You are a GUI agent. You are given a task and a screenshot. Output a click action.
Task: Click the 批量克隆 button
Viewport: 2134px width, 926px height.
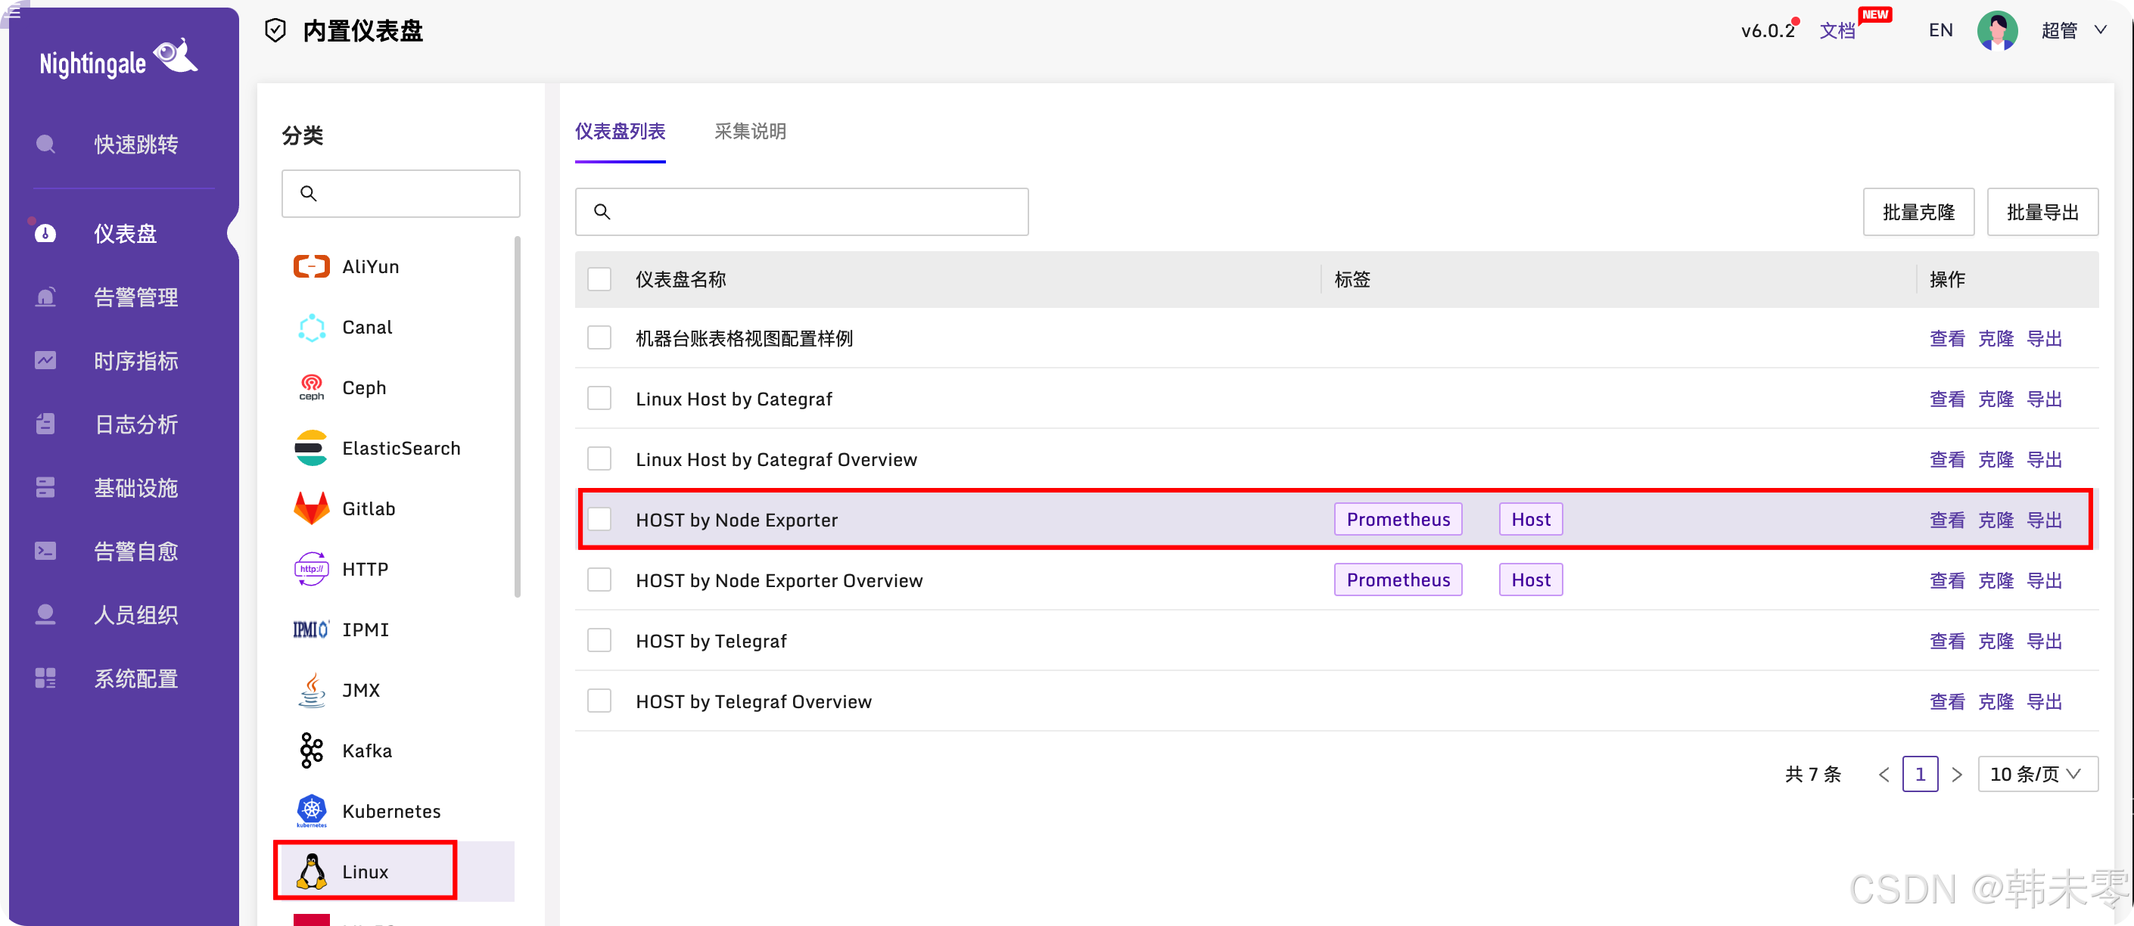click(1918, 212)
